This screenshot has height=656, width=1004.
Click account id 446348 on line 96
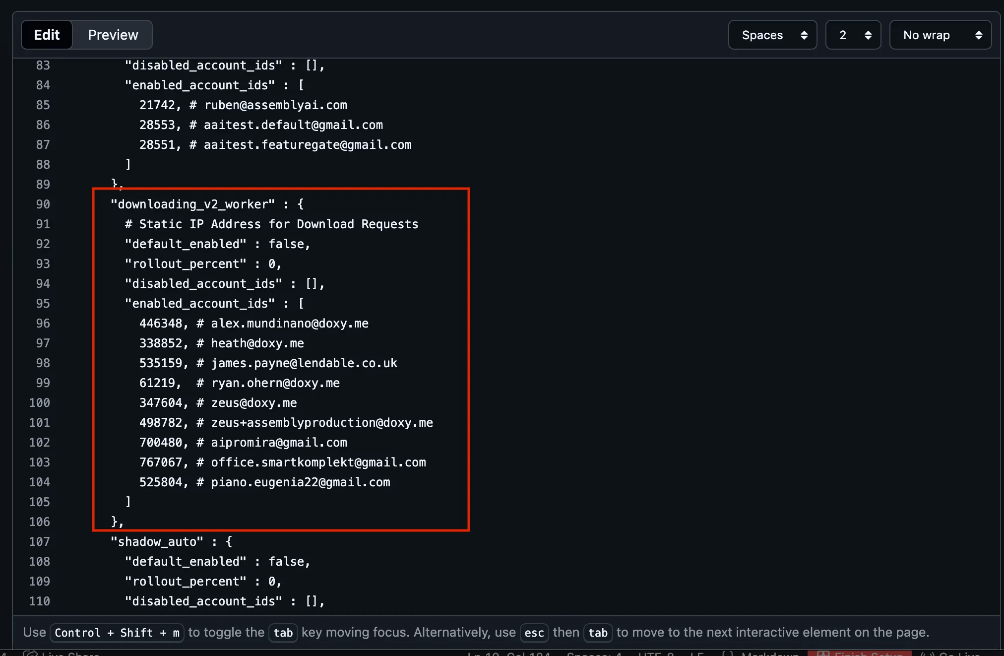161,323
